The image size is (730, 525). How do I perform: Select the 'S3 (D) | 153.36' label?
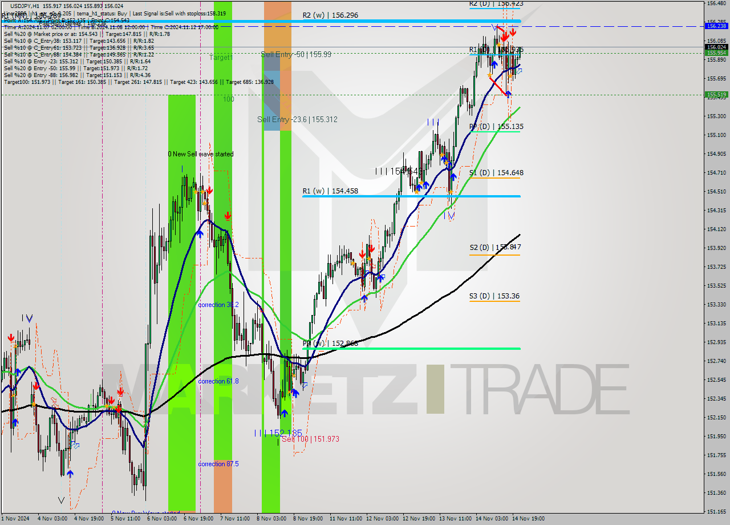(494, 296)
